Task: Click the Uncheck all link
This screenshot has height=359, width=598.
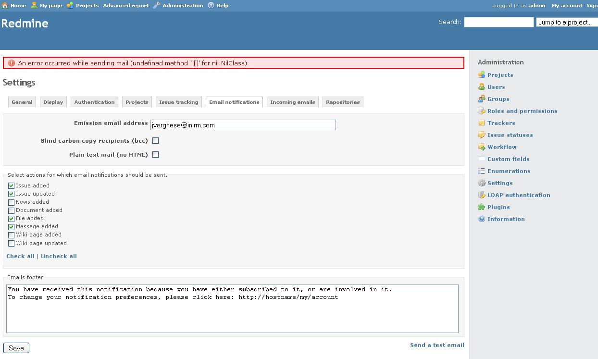Action: click(x=59, y=256)
